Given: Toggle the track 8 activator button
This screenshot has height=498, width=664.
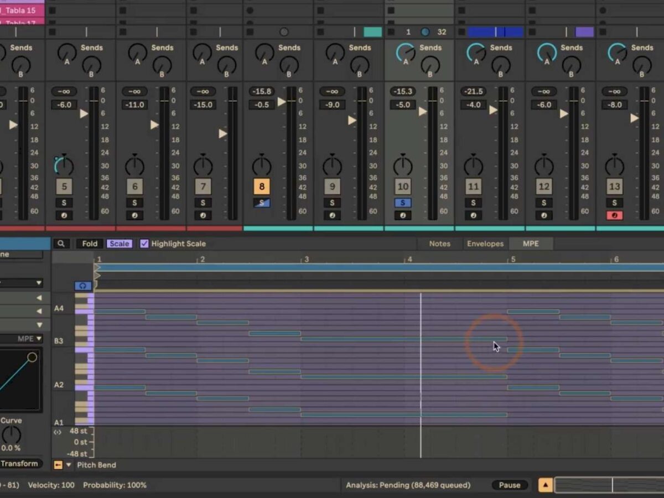Looking at the screenshot, I should (x=262, y=186).
